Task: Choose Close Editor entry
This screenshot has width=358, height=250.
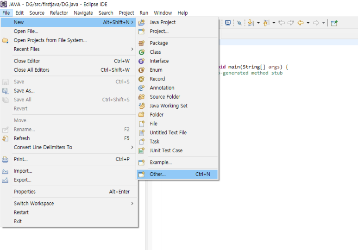Action: 68,61
